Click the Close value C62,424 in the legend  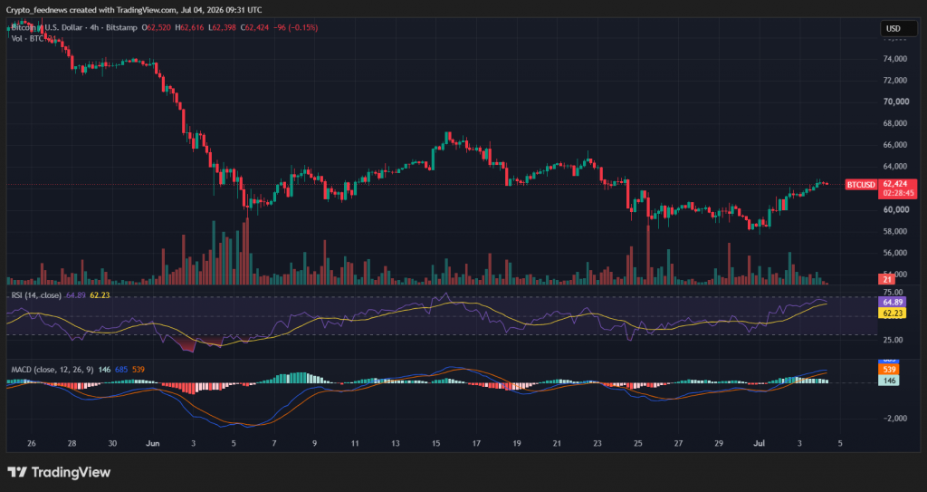click(254, 28)
